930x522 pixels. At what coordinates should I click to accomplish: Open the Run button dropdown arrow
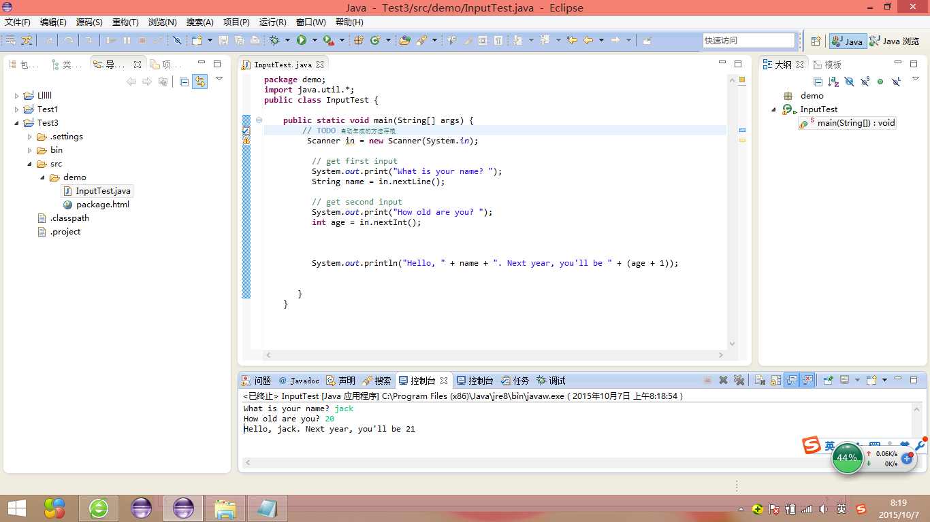(x=314, y=40)
